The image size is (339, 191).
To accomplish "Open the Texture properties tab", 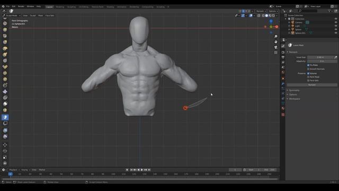I will pos(283,115).
